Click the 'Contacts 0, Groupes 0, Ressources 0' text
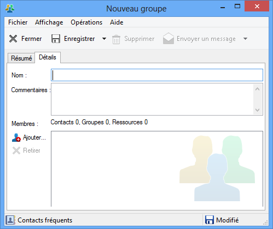The image size is (273, 229). click(x=99, y=122)
